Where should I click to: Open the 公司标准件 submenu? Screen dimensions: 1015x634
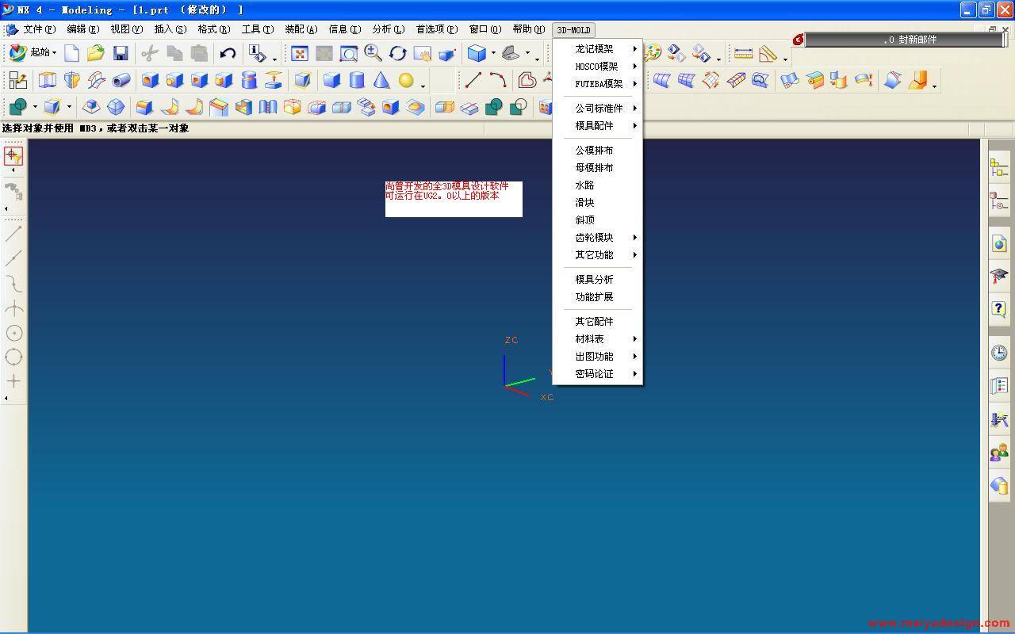click(597, 108)
